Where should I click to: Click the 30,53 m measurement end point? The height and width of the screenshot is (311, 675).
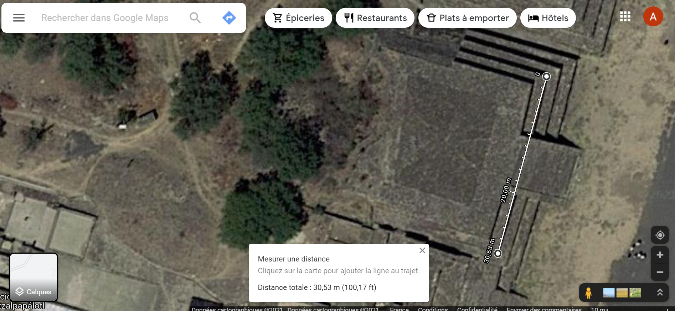pyautogui.click(x=498, y=253)
